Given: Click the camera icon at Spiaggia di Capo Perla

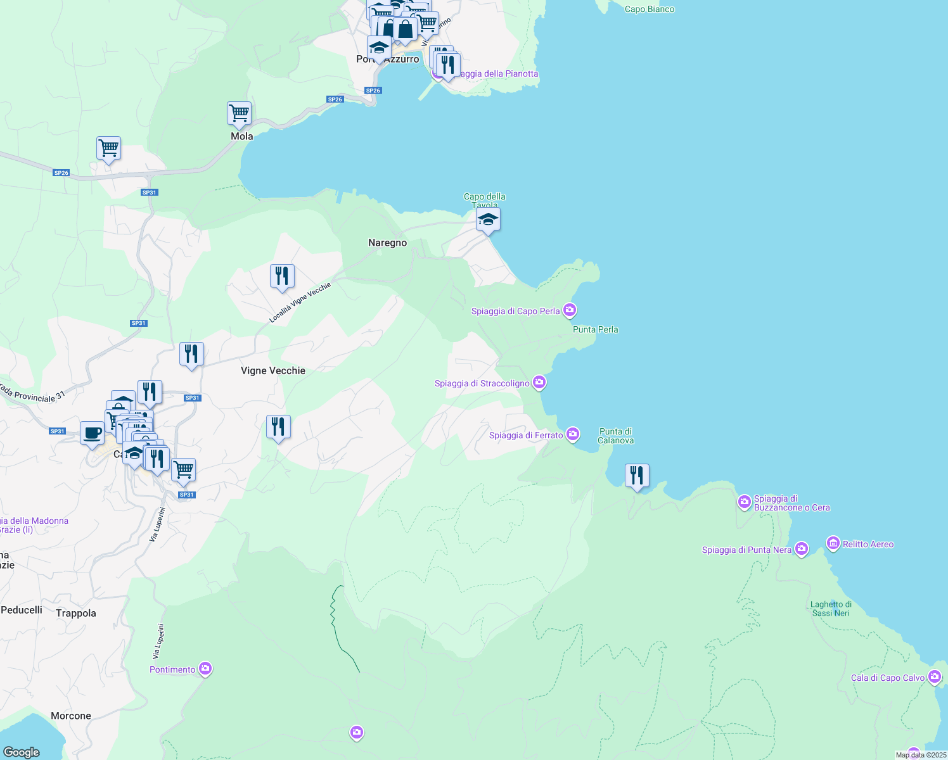Looking at the screenshot, I should point(569,310).
